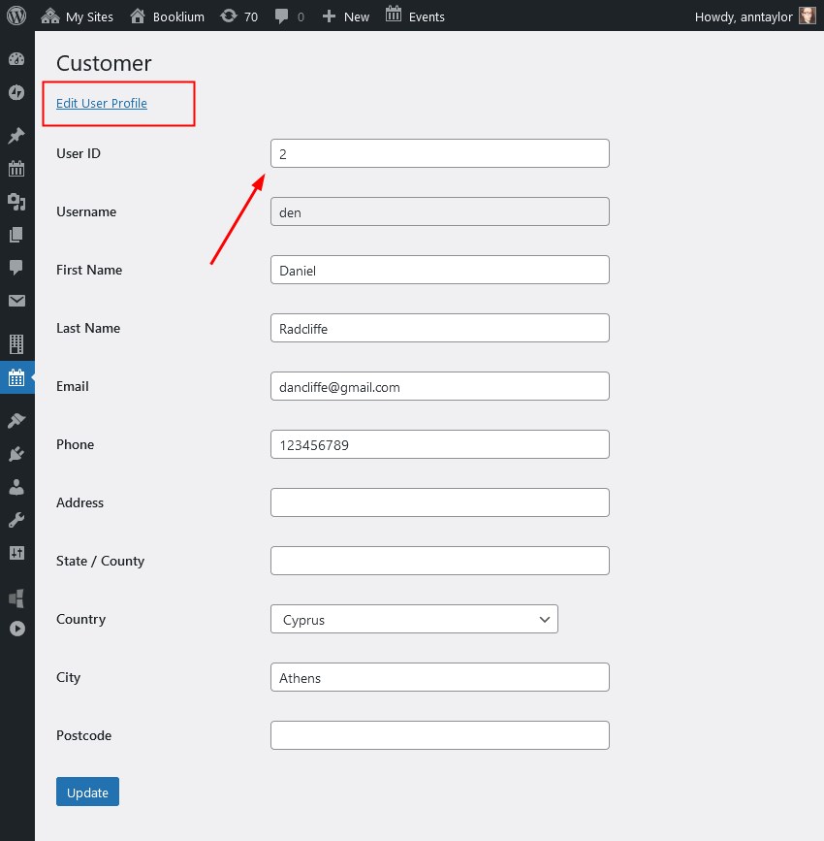Click the Phone field
824x841 pixels.
439,444
